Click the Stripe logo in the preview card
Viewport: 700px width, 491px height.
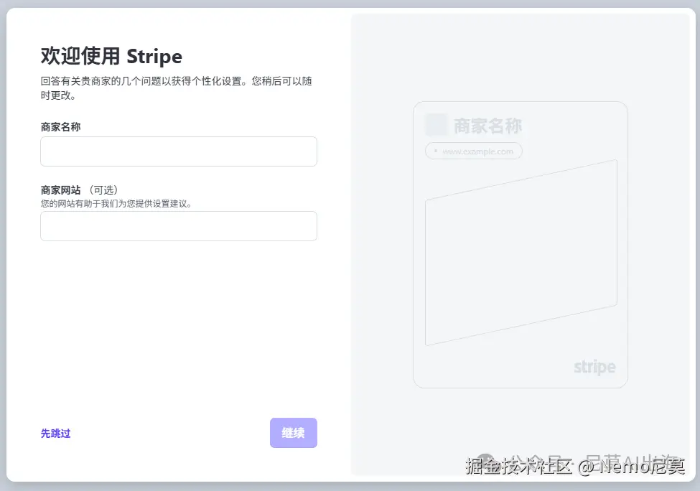594,367
